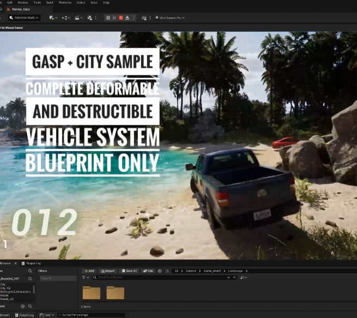The image size is (357, 318).
Task: Open the Ultra Dynamic Sky dropdown
Action: click(170, 18)
